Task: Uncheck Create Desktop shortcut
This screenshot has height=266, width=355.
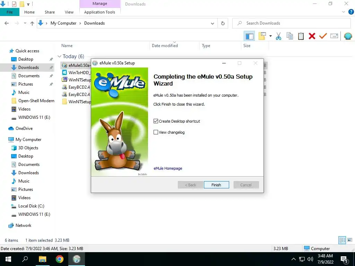Action: click(x=156, y=121)
